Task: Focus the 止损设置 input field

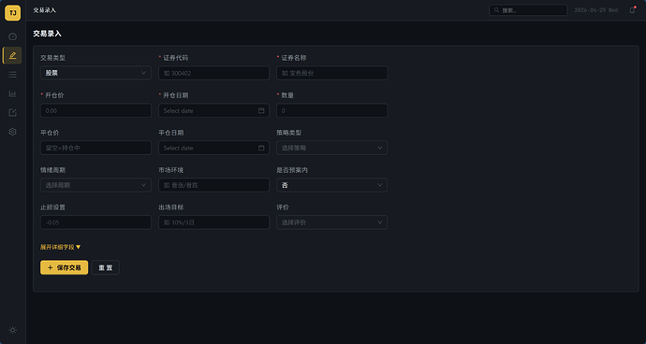Action: pyautogui.click(x=95, y=222)
